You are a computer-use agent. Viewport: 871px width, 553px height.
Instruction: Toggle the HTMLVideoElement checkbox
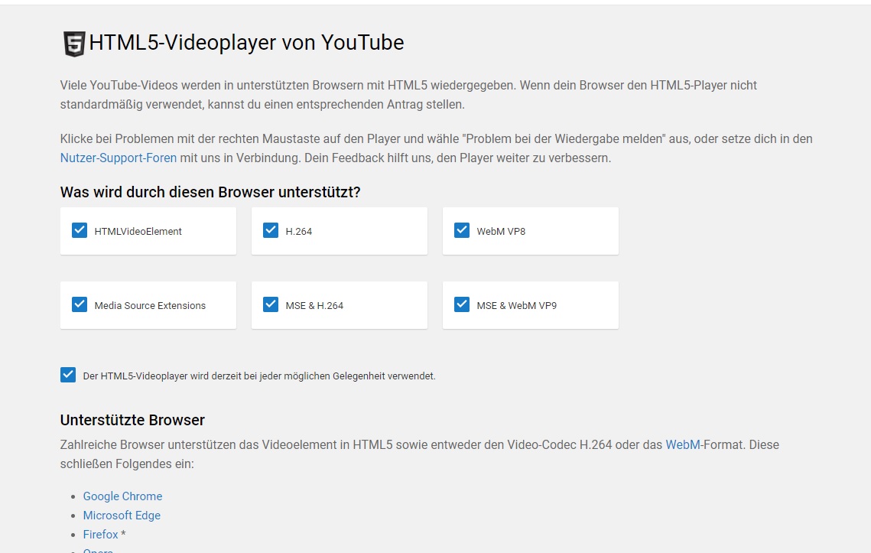tap(80, 230)
